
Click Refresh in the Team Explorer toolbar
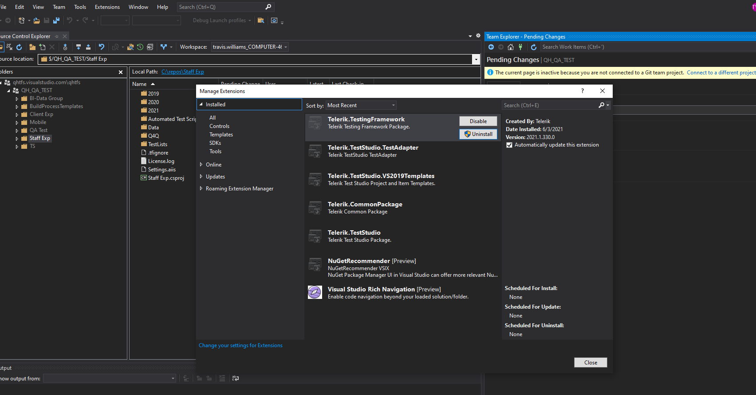pyautogui.click(x=534, y=47)
